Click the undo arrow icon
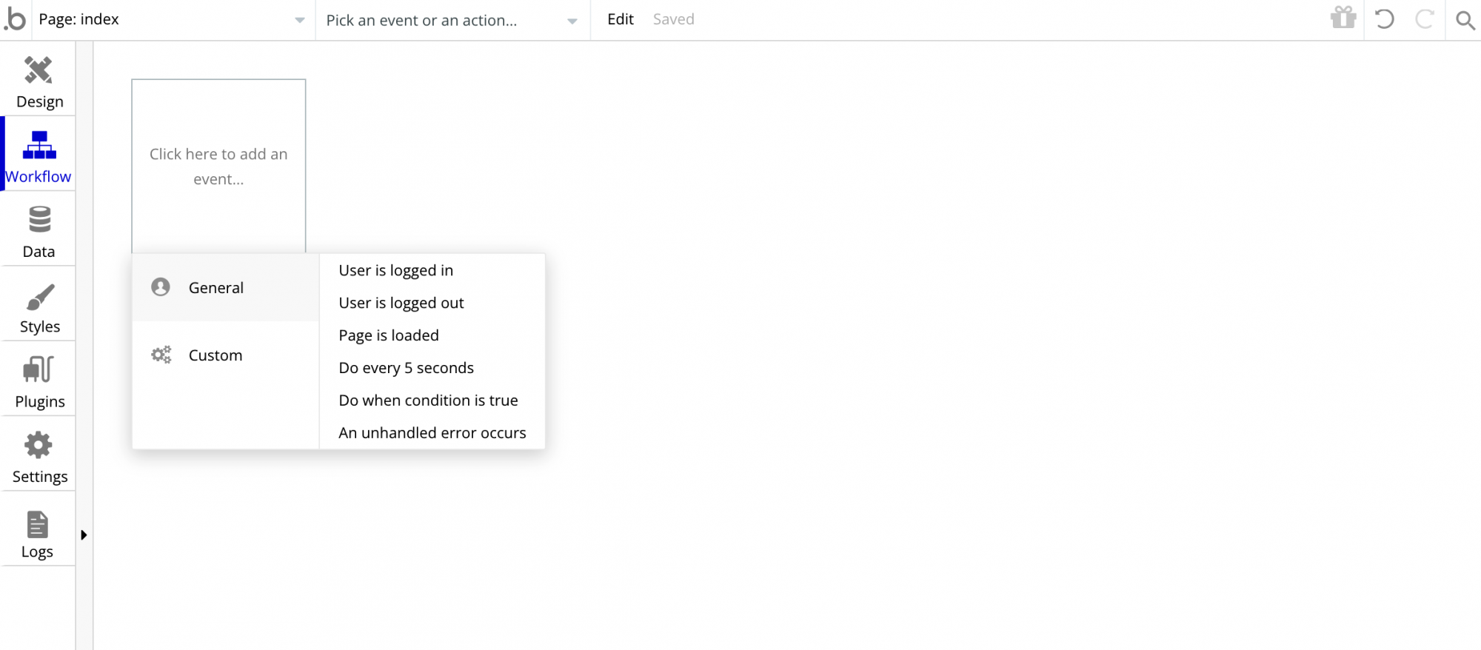 click(1384, 19)
